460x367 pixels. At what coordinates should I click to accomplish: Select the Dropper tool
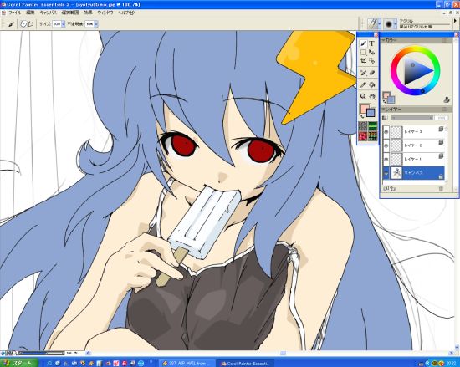(364, 85)
